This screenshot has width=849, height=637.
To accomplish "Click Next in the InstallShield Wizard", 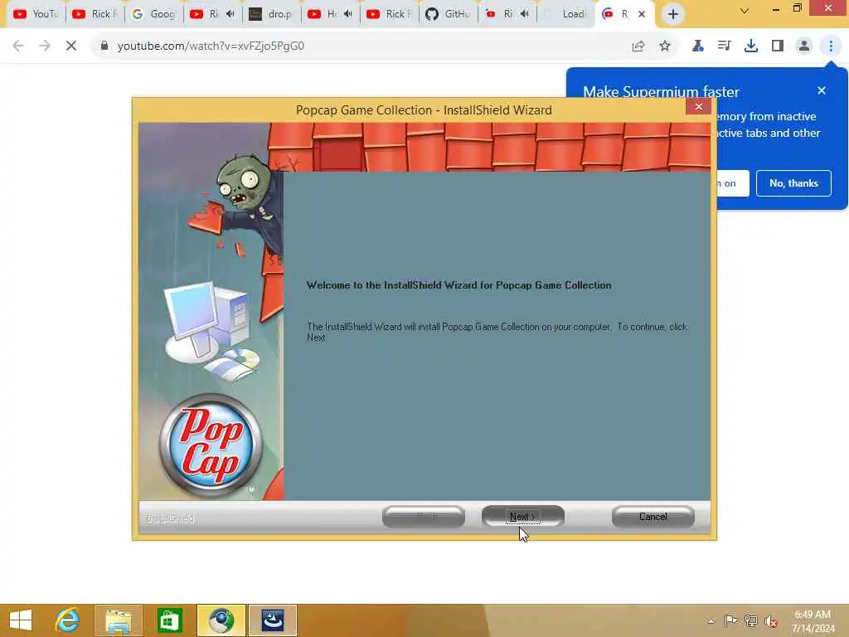I will tap(522, 516).
